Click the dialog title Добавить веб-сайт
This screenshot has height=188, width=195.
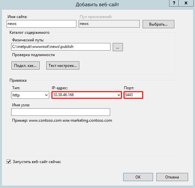click(x=97, y=5)
